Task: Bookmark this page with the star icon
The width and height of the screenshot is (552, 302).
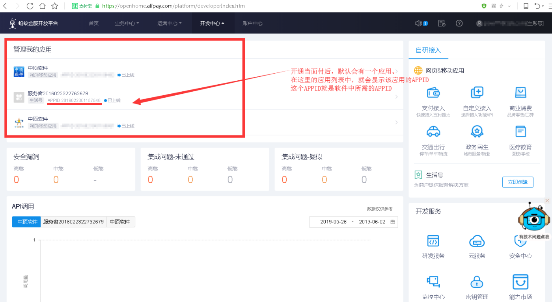Action: click(55, 6)
